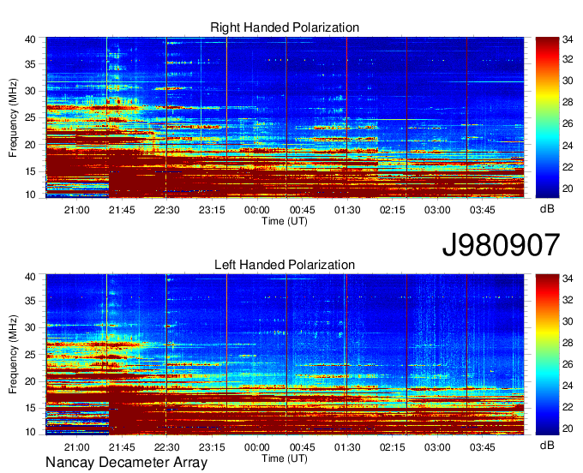Click the "30" frequency tick of Left Handed plot

click(31, 327)
